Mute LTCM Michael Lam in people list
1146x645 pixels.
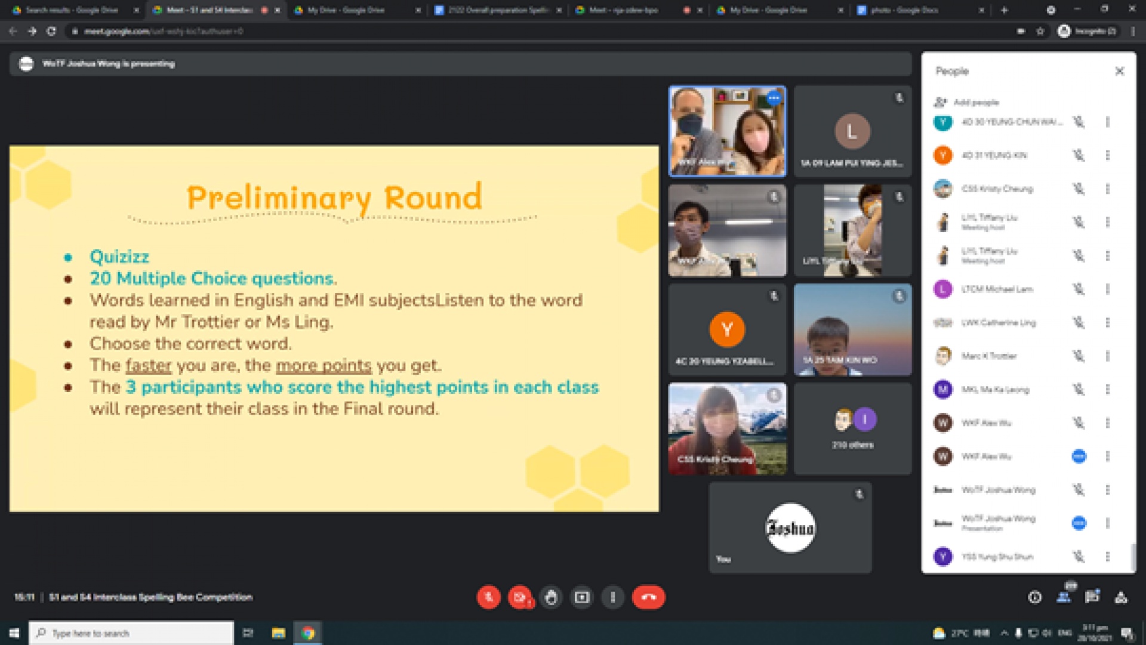(1079, 289)
